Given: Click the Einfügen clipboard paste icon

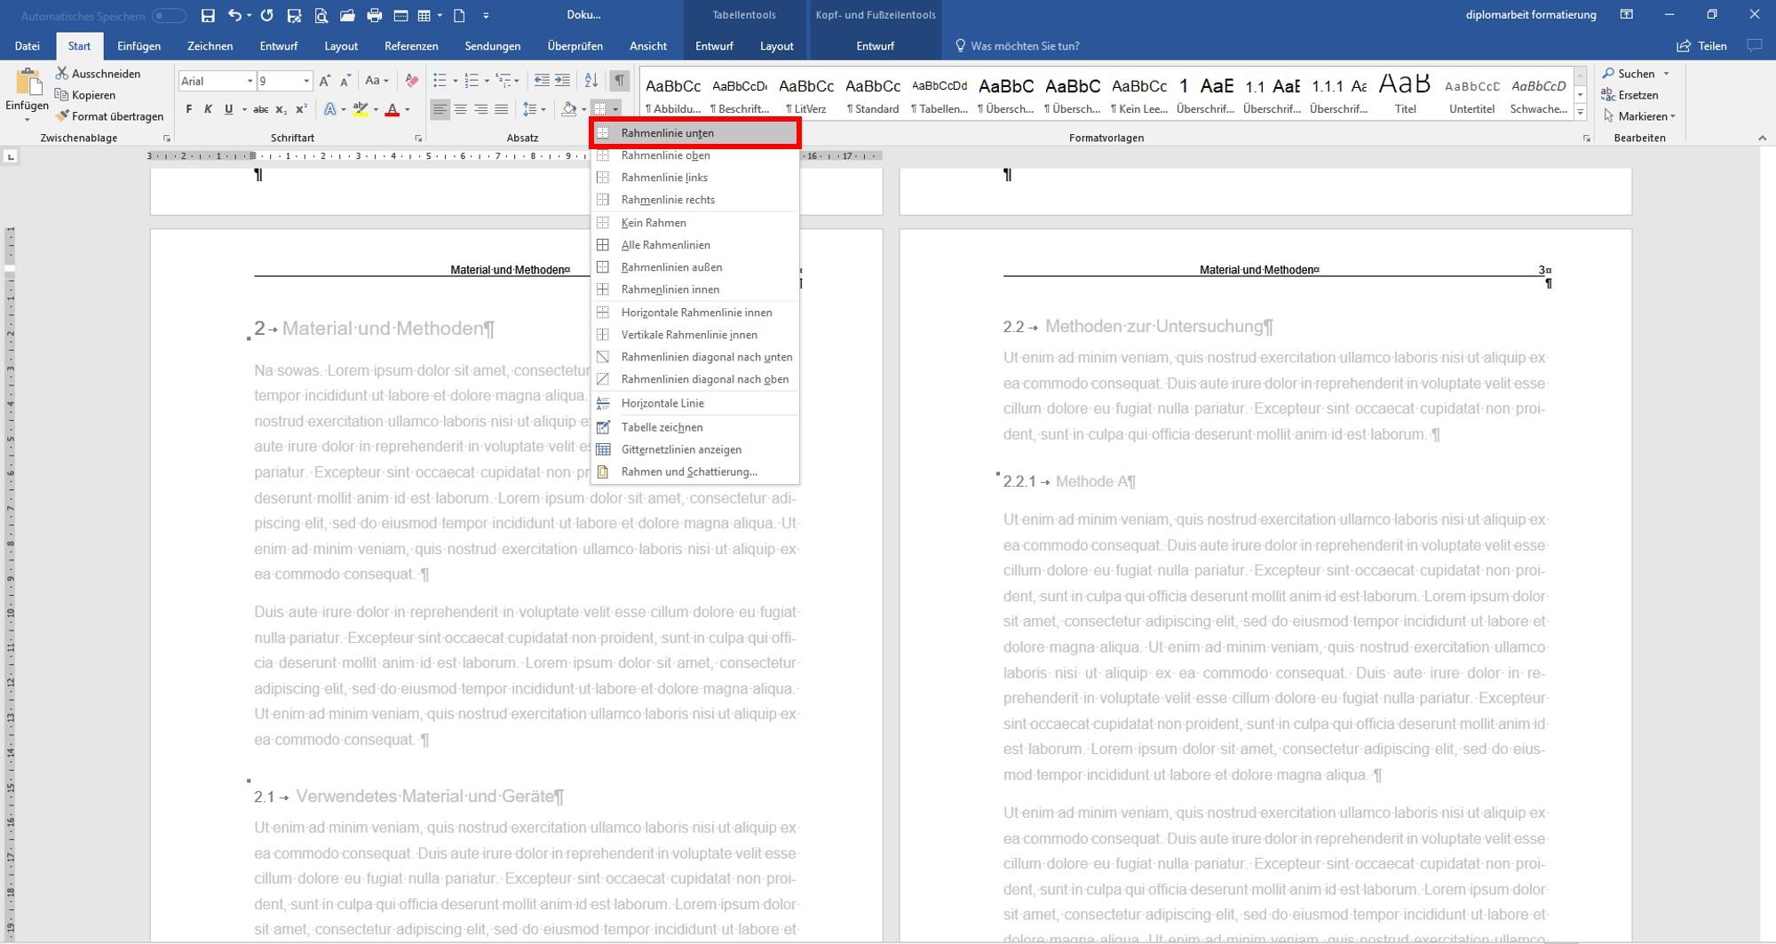Looking at the screenshot, I should (28, 83).
